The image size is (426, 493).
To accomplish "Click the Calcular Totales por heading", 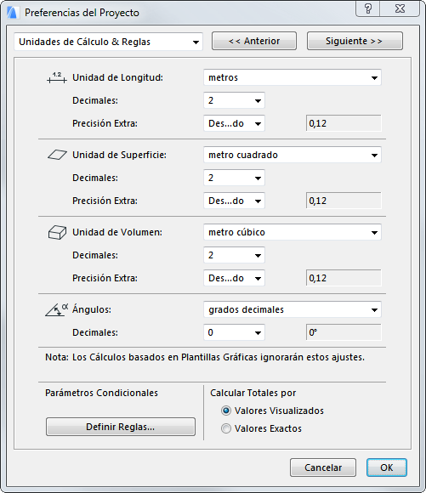I will coord(253,393).
